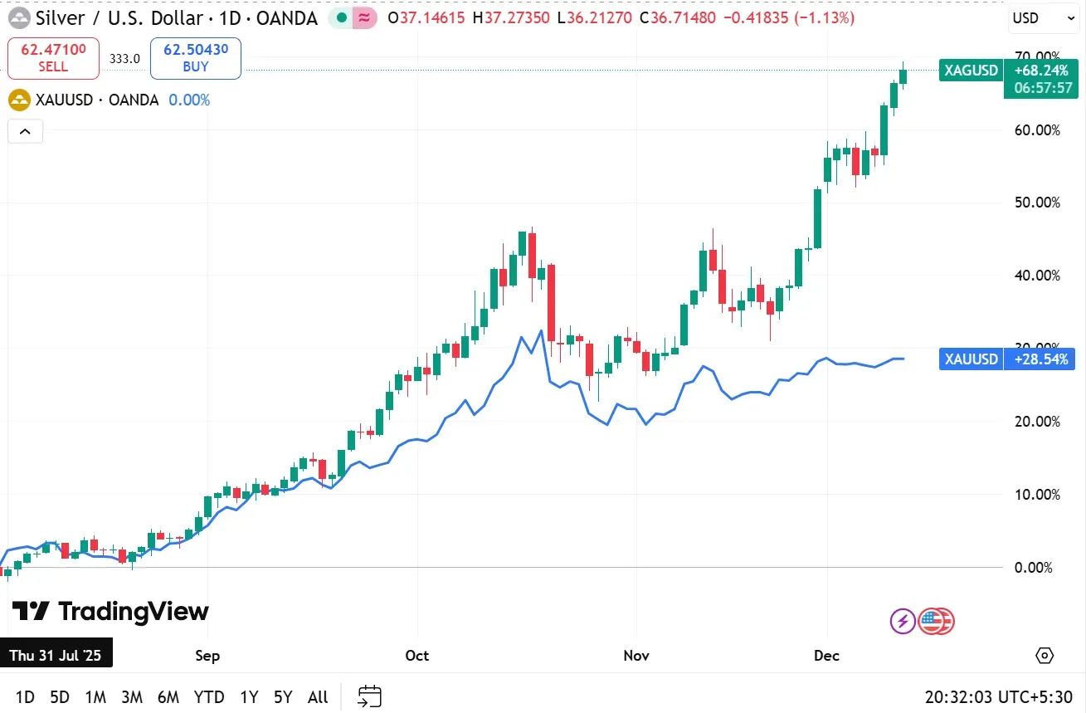Click the pink approximate-data indicator icon
1086x713 pixels.
363,17
